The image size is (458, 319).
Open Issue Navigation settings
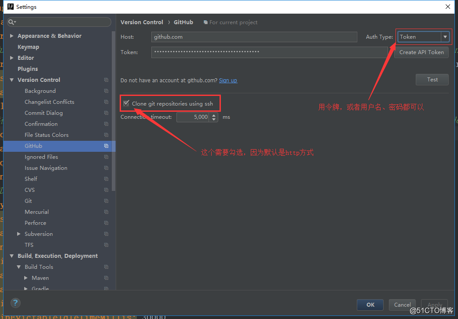tap(46, 168)
